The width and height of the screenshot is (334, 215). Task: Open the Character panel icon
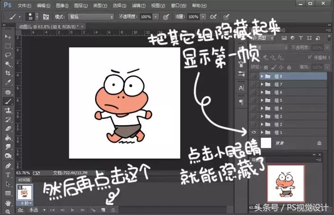pyautogui.click(x=241, y=88)
